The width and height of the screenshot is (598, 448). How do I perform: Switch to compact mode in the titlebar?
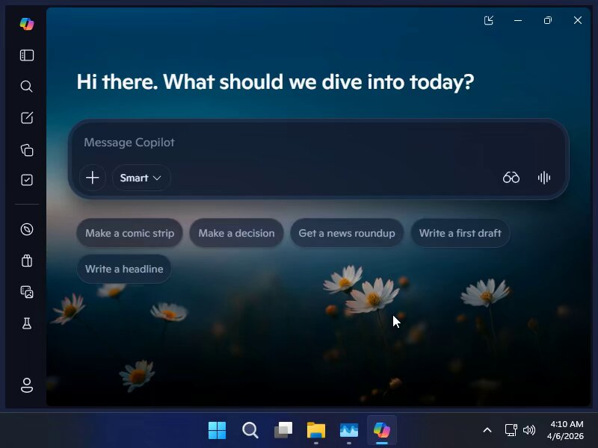(x=489, y=20)
